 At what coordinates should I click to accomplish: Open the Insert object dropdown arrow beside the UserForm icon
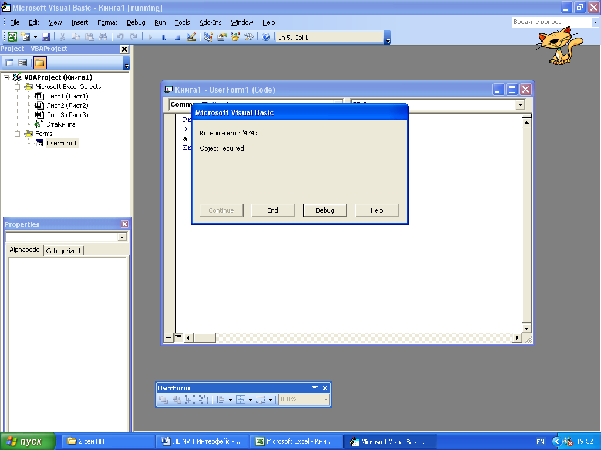pos(35,37)
